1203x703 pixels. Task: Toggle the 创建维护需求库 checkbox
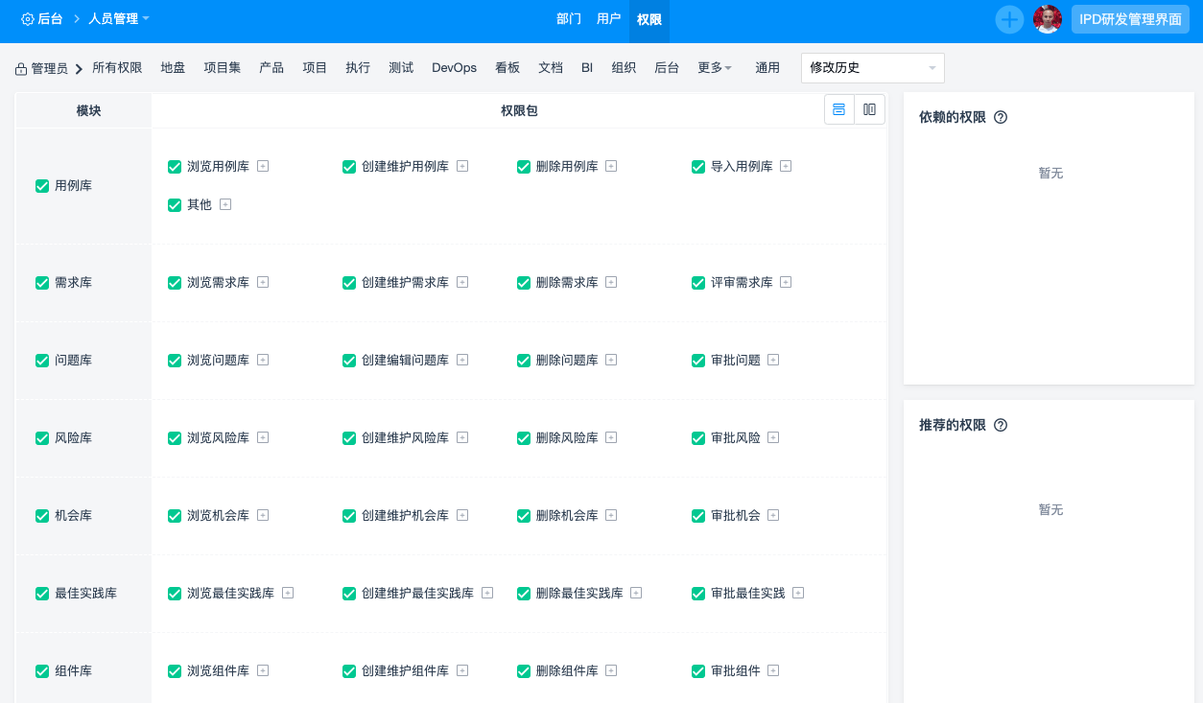tap(349, 283)
